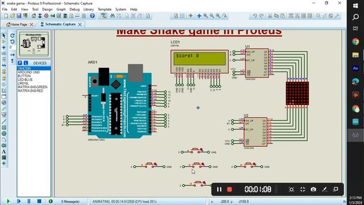Viewport: 364px width, 205px height.
Task: Click the binoculars search icon
Action: pos(113,16)
